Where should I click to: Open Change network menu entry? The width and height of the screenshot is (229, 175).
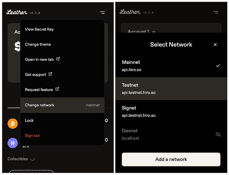click(x=62, y=105)
